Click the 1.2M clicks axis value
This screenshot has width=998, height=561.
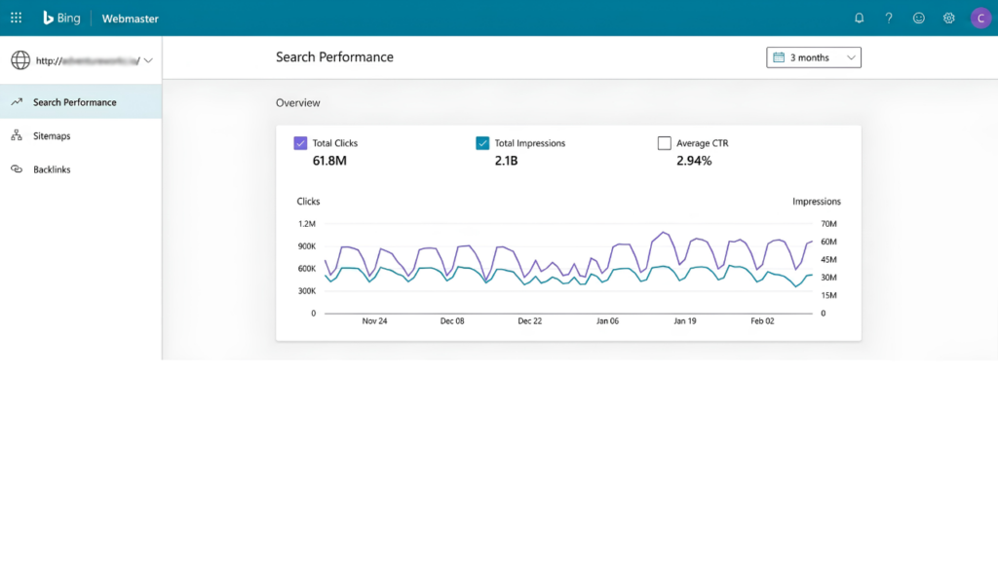point(307,224)
